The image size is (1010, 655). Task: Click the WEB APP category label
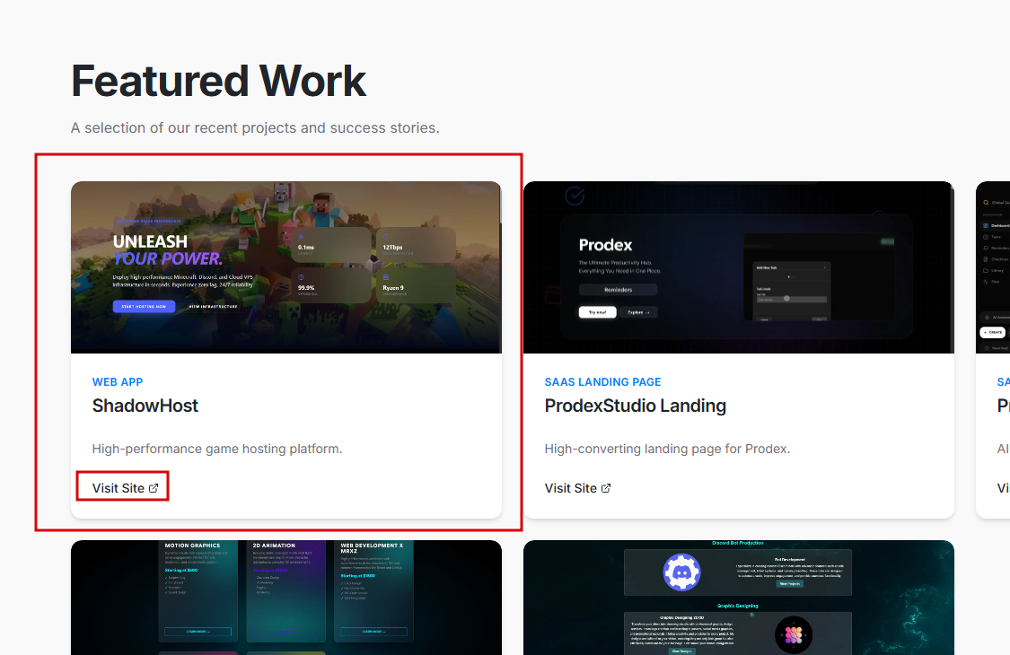click(x=118, y=382)
